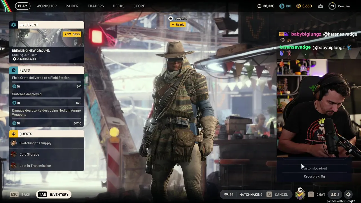Open the RAIDER tab
361x203 pixels.
[x=72, y=6]
